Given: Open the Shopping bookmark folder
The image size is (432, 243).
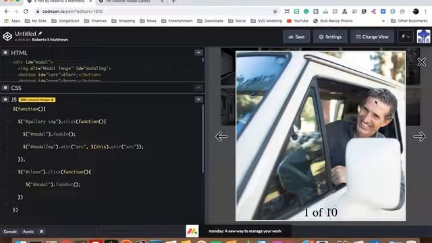Looking at the screenshot, I should [123, 21].
